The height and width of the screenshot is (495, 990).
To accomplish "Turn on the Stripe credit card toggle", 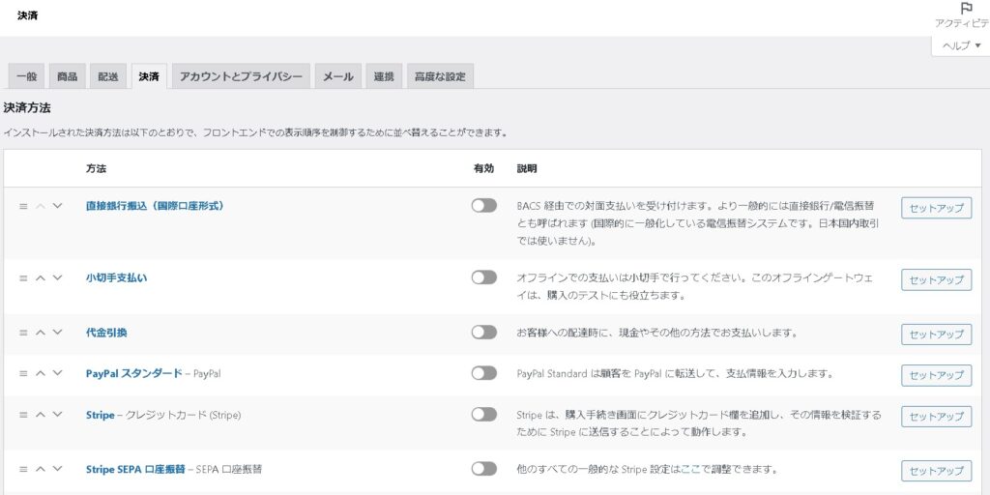I will (x=483, y=415).
